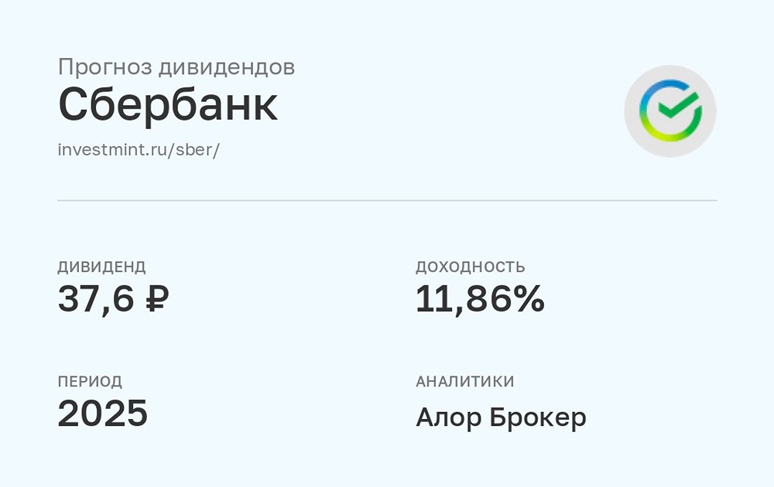Click the Сбербанк heading

(168, 106)
